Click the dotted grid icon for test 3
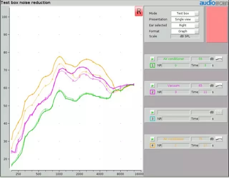Viewport: 229px width, 178px height. (x=219, y=112)
